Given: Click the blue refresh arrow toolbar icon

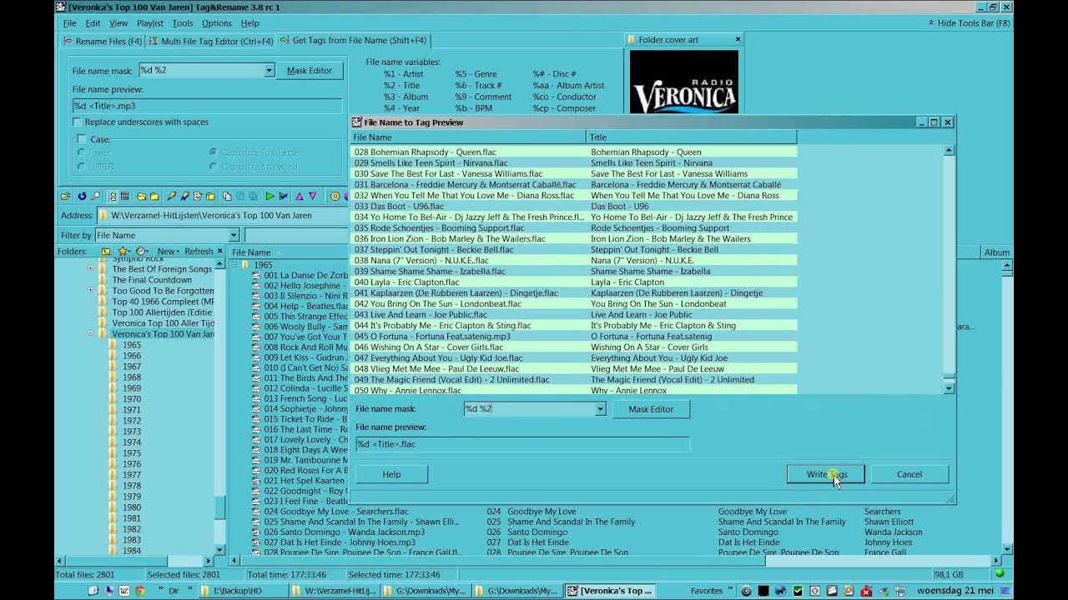Looking at the screenshot, I should [82, 197].
